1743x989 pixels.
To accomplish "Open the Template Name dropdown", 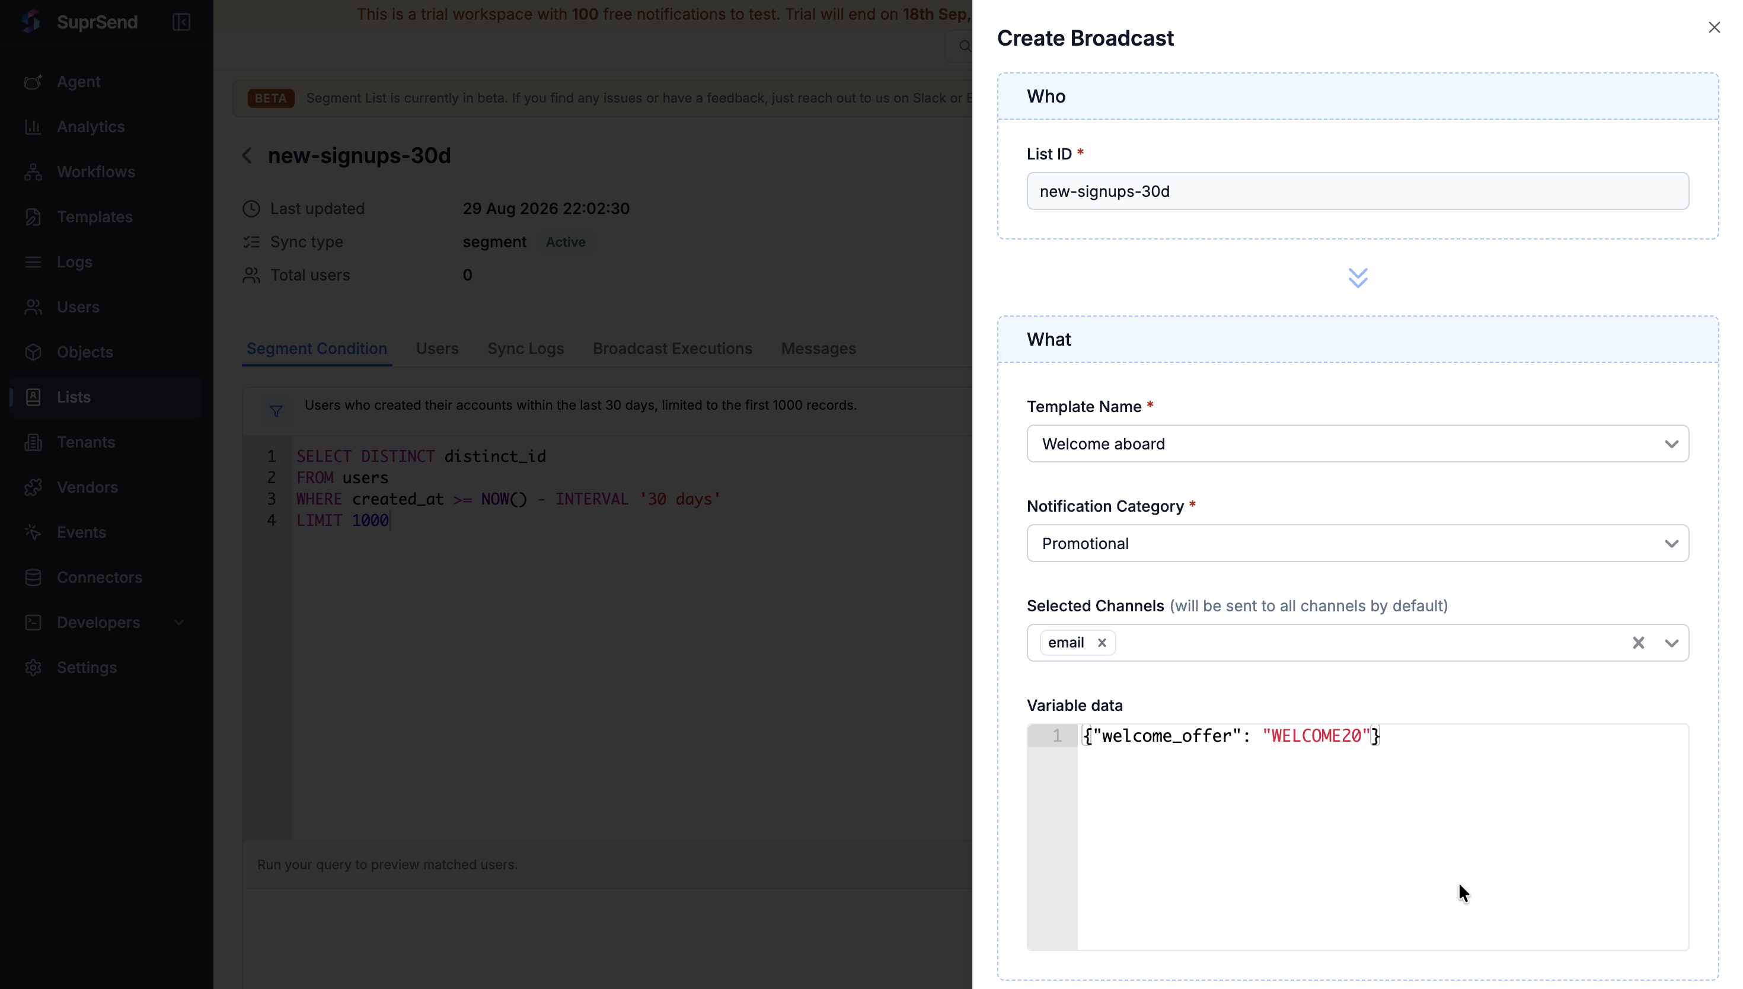I will tap(1357, 444).
